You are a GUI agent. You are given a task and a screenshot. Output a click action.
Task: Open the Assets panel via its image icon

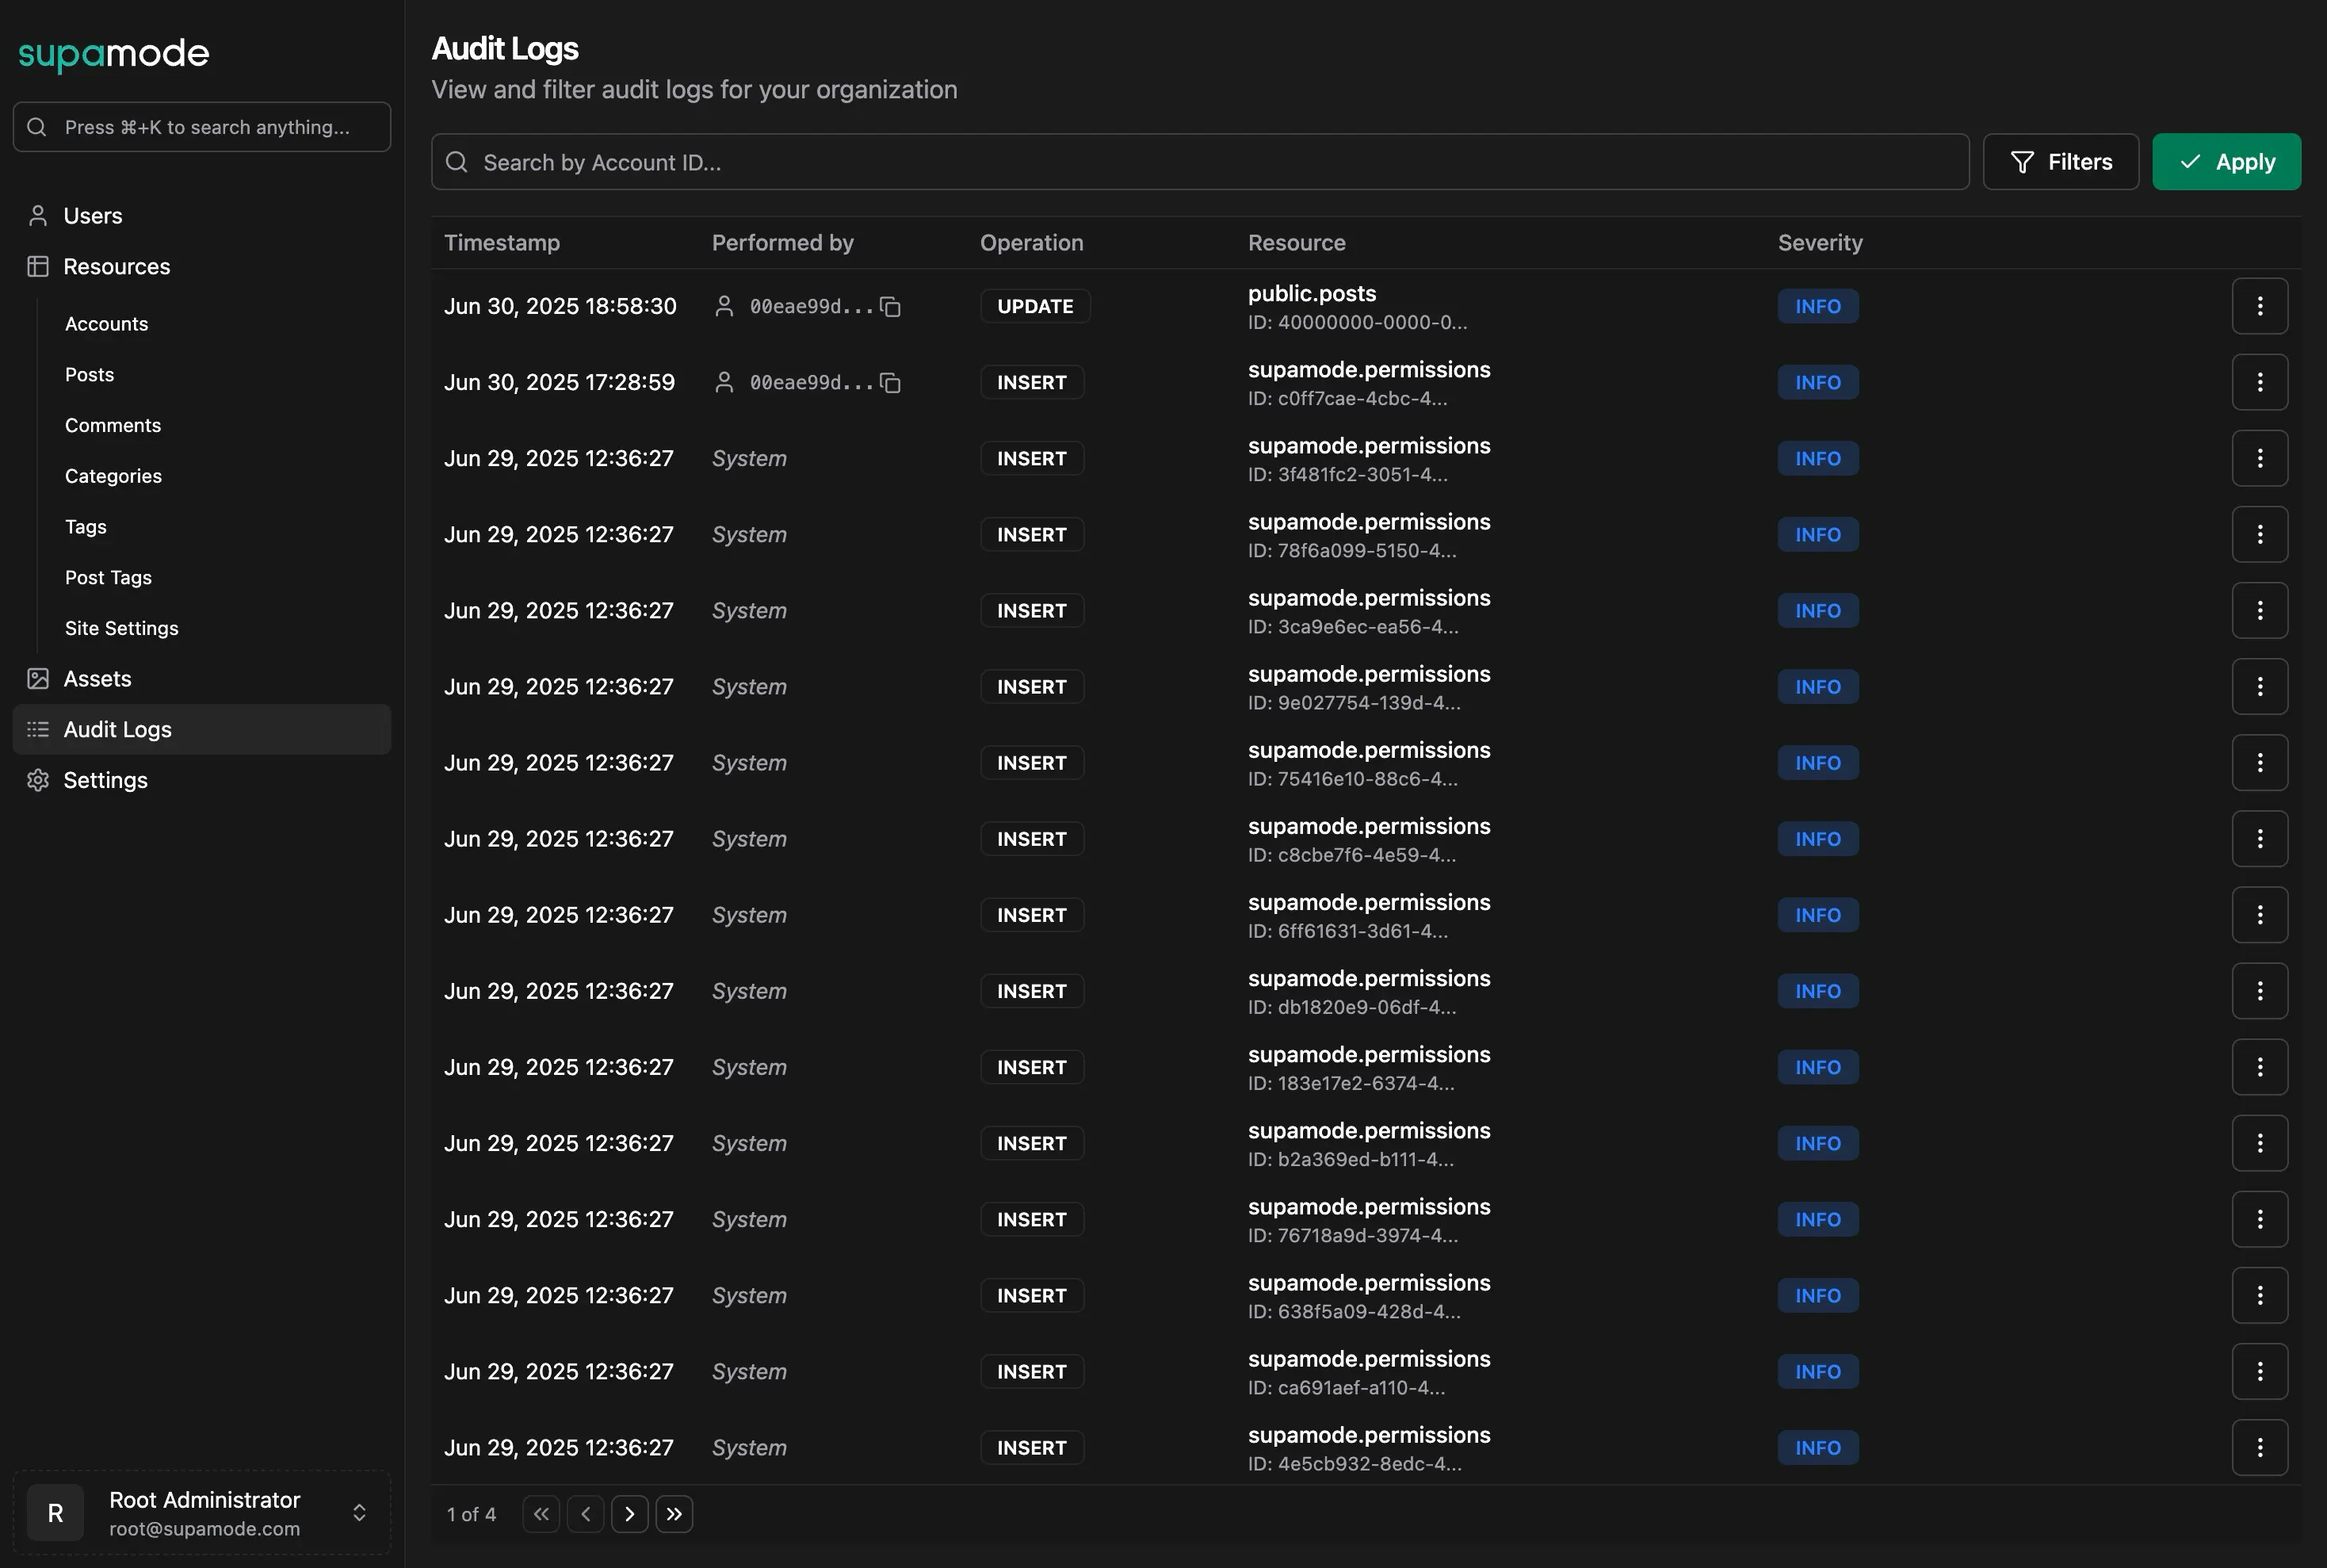[x=38, y=678]
